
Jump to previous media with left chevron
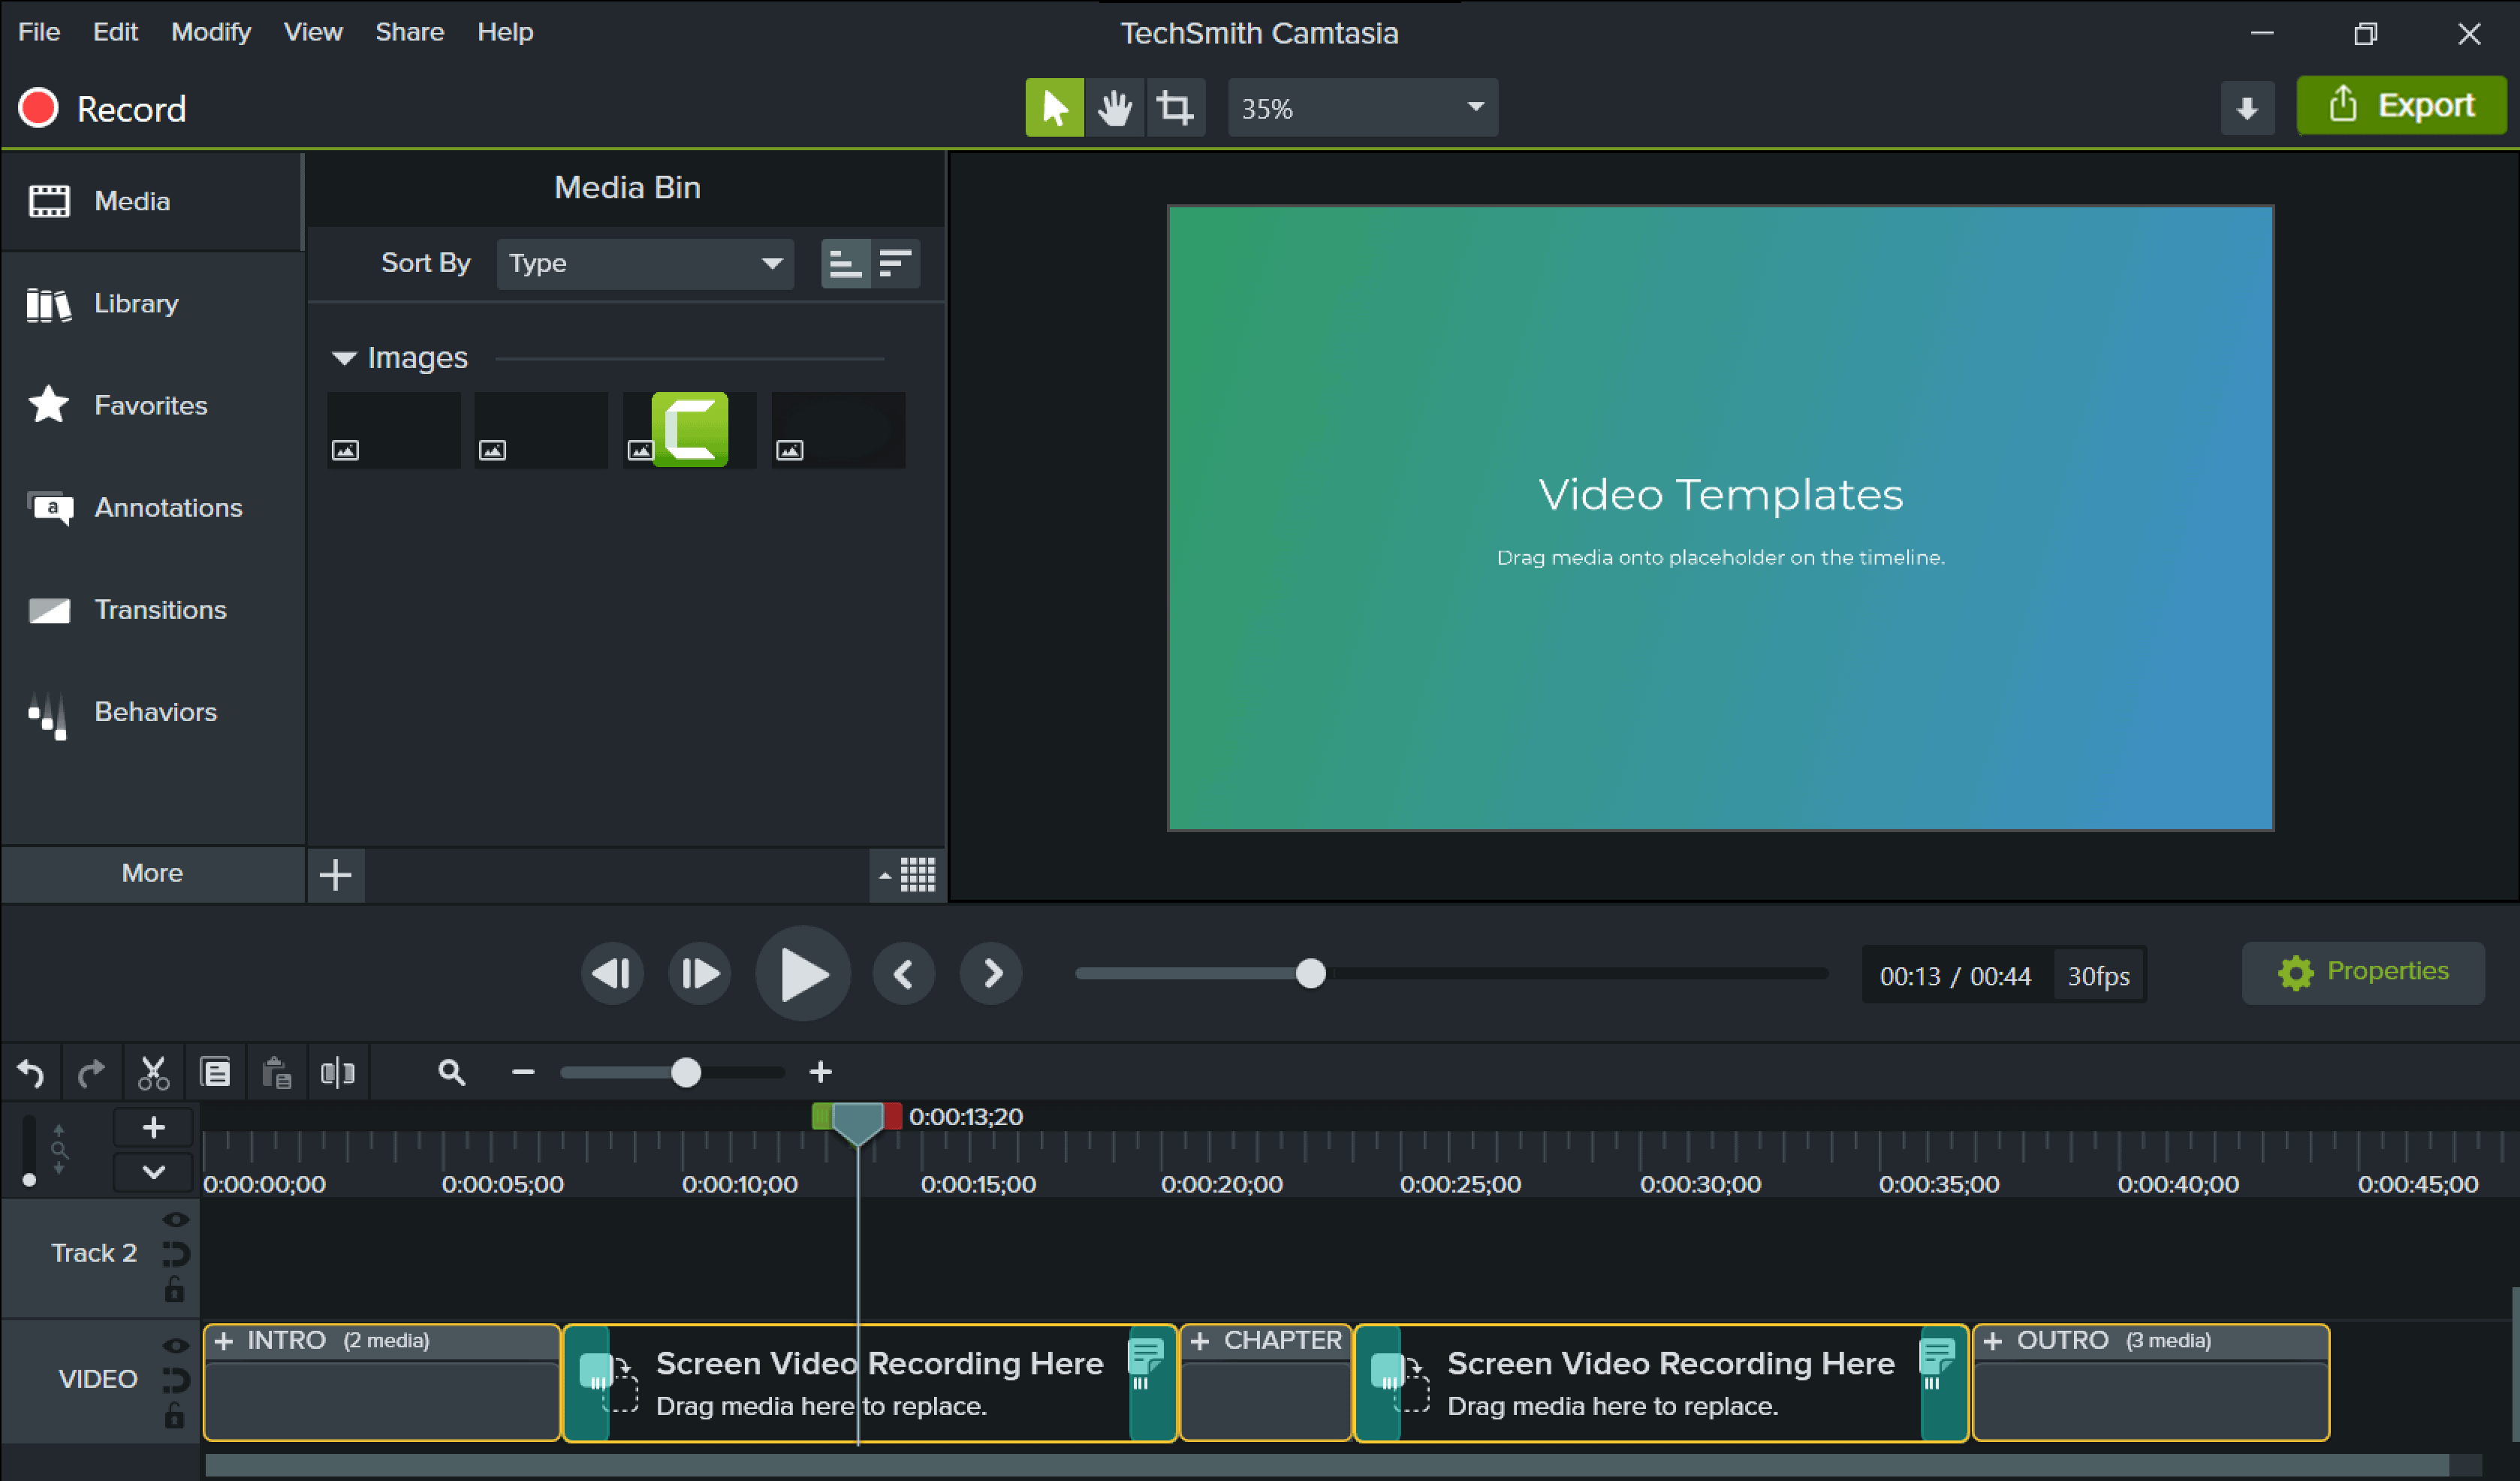pos(903,973)
